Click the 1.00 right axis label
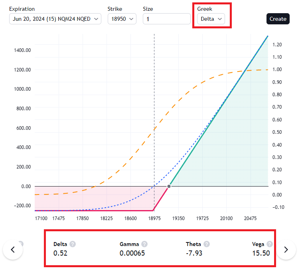The image size is (304, 272). (277, 69)
